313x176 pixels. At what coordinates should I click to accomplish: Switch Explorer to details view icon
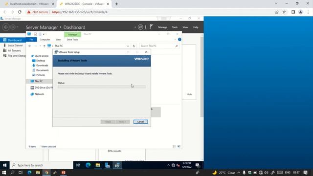[x=174, y=146]
